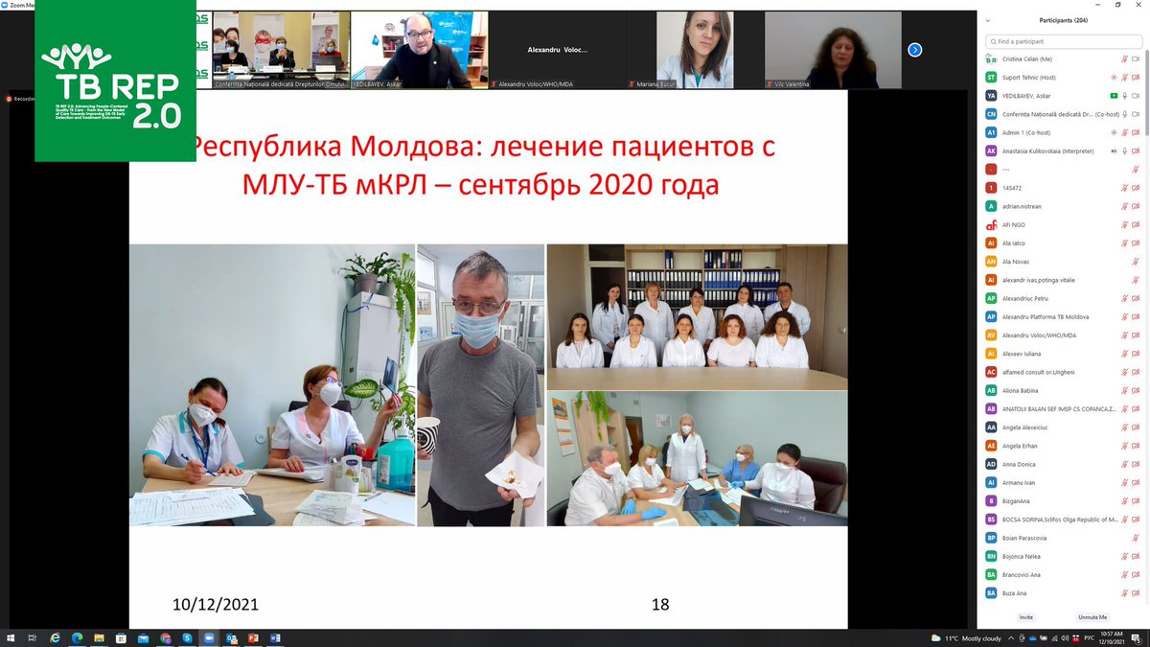Open Zoom from the taskbar
The height and width of the screenshot is (647, 1150).
click(x=210, y=636)
